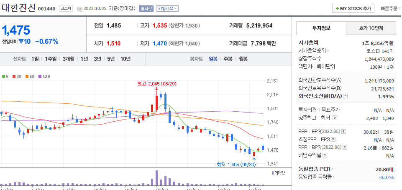Click the 외국인보유주식수 value 24,725,624
This screenshot has height=190, width=402.
(x=382, y=89)
